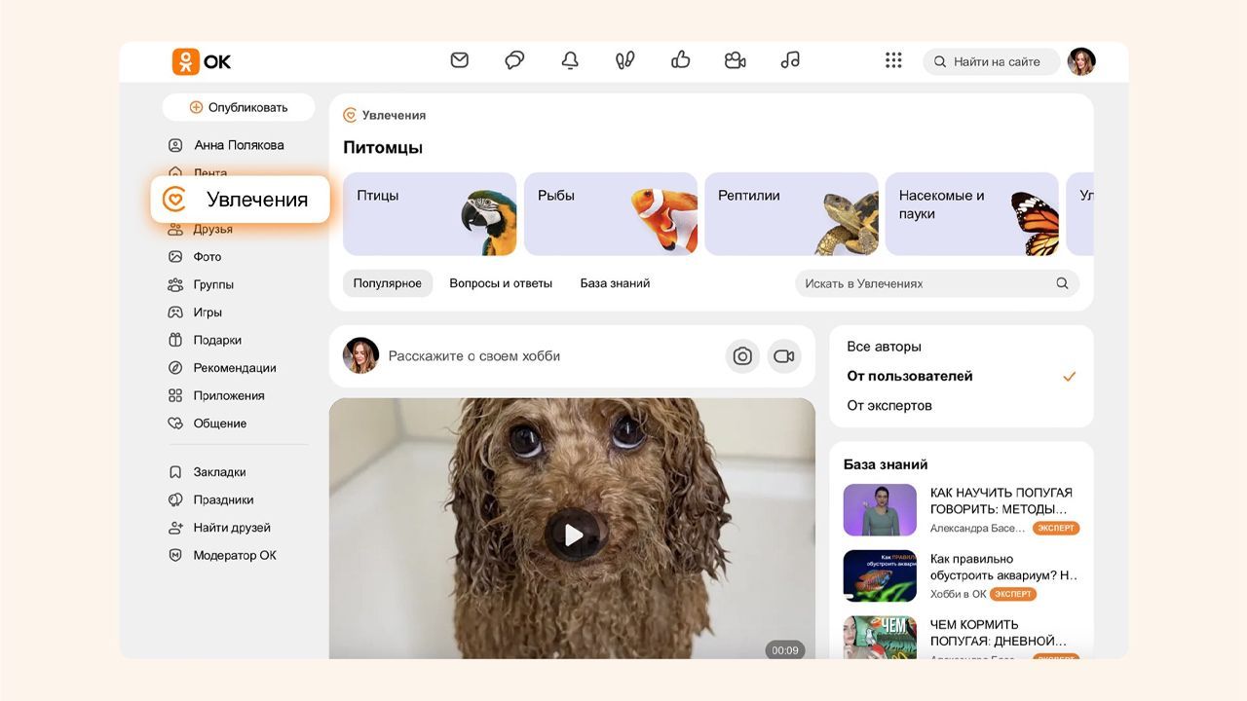This screenshot has height=701, width=1247.
Task: Click the Искать в Увлечениях search field
Action: 937,283
